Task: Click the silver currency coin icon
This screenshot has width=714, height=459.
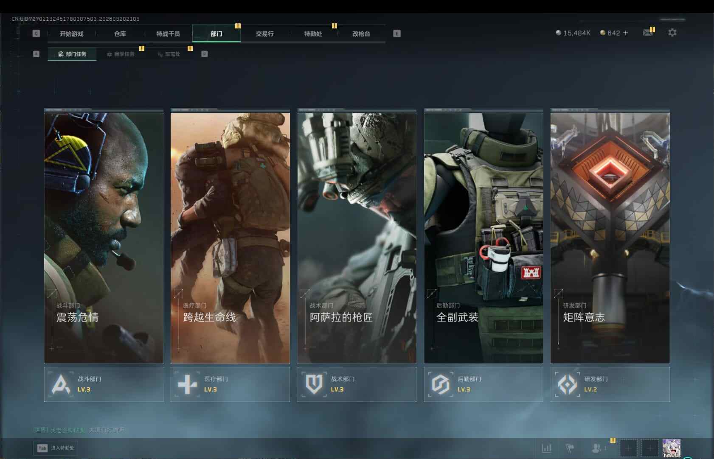Action: coord(559,33)
